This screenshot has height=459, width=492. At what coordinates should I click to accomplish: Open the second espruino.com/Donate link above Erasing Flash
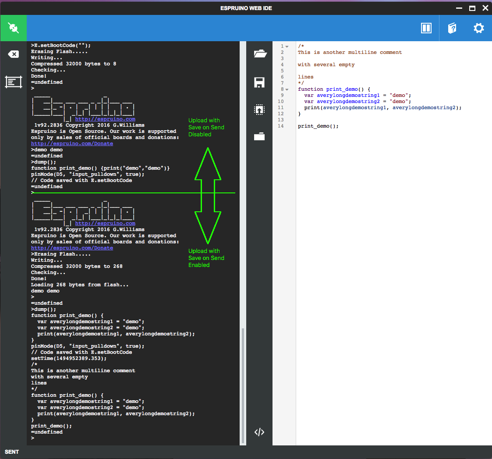pyautogui.click(x=72, y=248)
